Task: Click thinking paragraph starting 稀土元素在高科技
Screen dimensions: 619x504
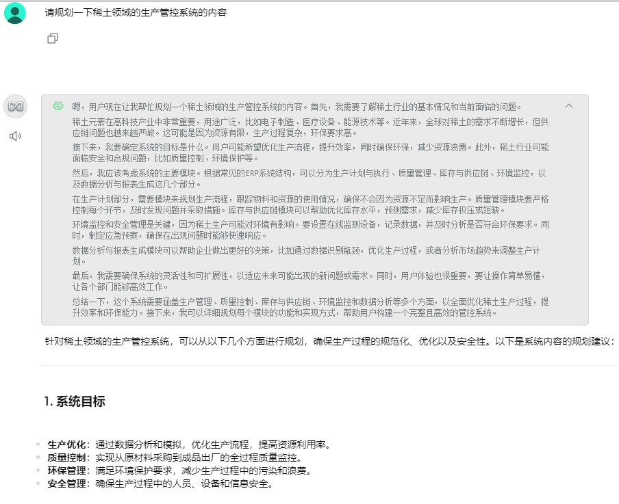Action: click(x=310, y=127)
